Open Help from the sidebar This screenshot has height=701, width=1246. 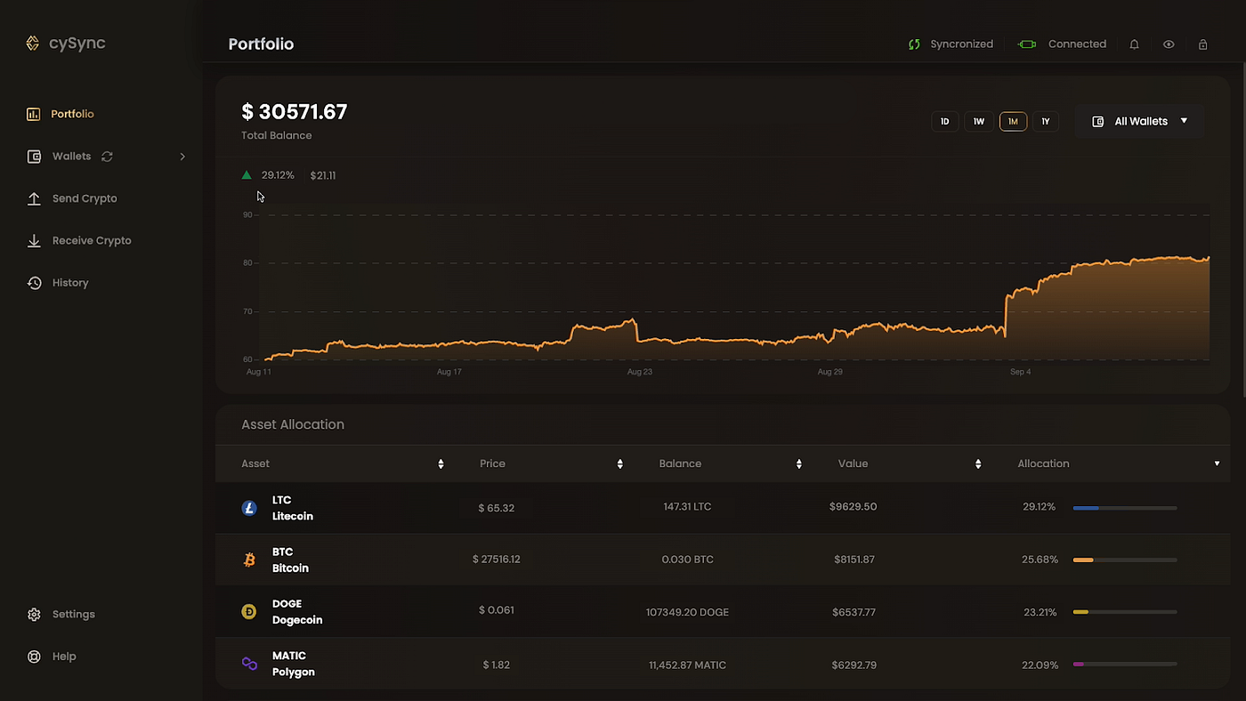[x=64, y=657]
